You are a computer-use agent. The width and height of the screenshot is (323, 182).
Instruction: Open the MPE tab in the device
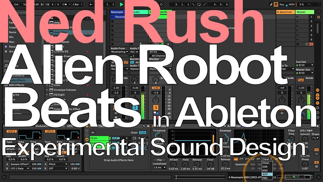point(70,126)
